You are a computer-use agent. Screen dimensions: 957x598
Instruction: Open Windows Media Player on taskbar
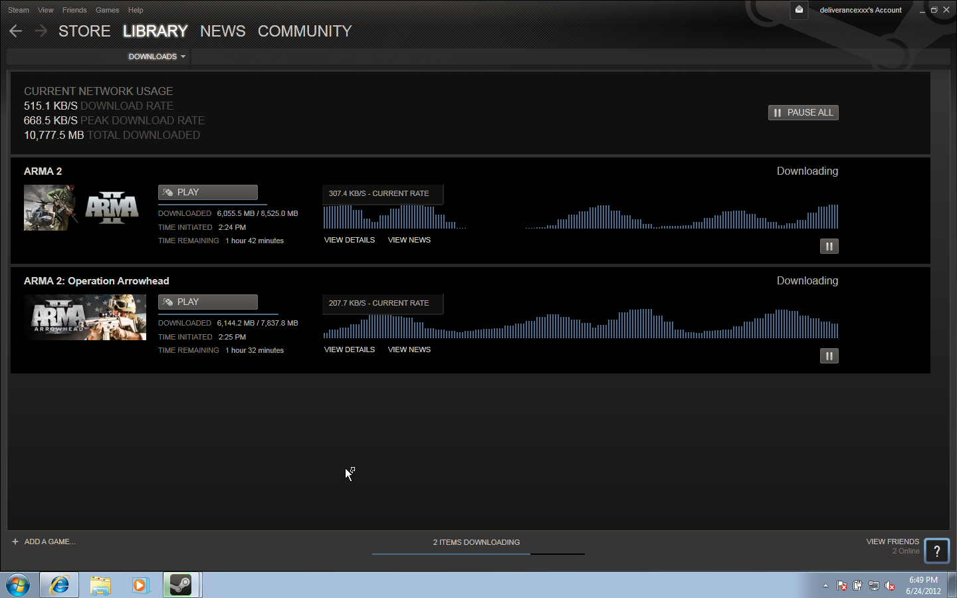(x=140, y=585)
